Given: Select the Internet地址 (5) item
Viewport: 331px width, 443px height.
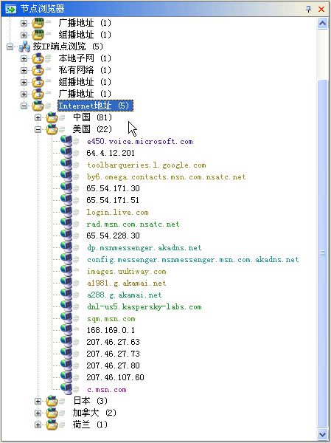Looking at the screenshot, I should click(95, 106).
